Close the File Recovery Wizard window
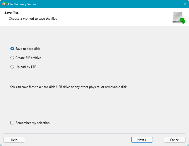This screenshot has height=146, width=189. [x=184, y=4]
